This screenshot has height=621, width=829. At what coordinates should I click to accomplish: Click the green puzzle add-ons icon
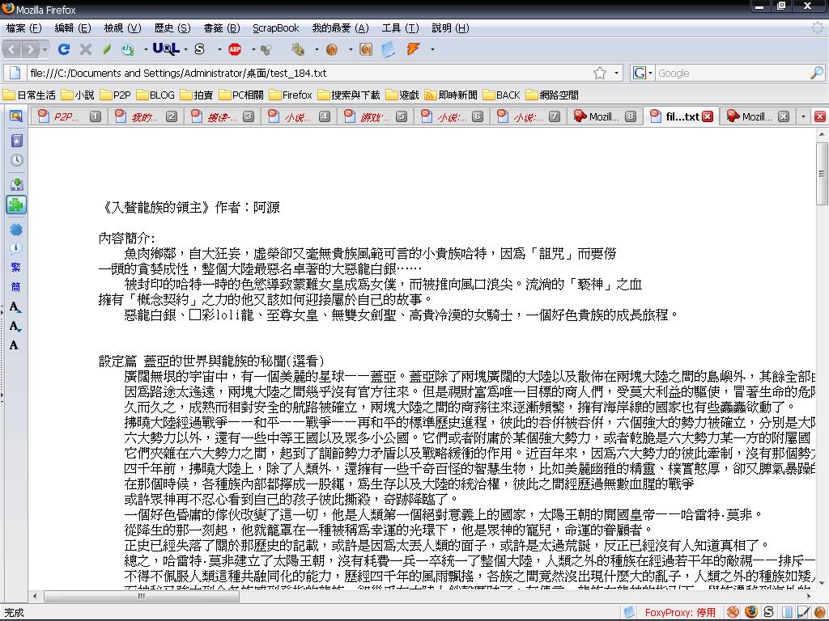tap(16, 205)
